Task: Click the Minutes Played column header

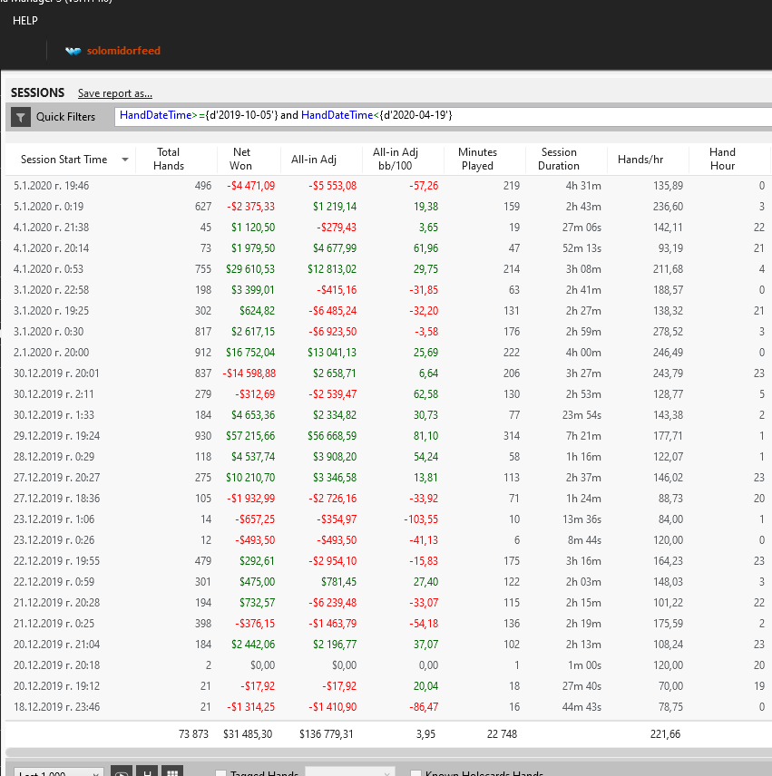Action: point(477,159)
